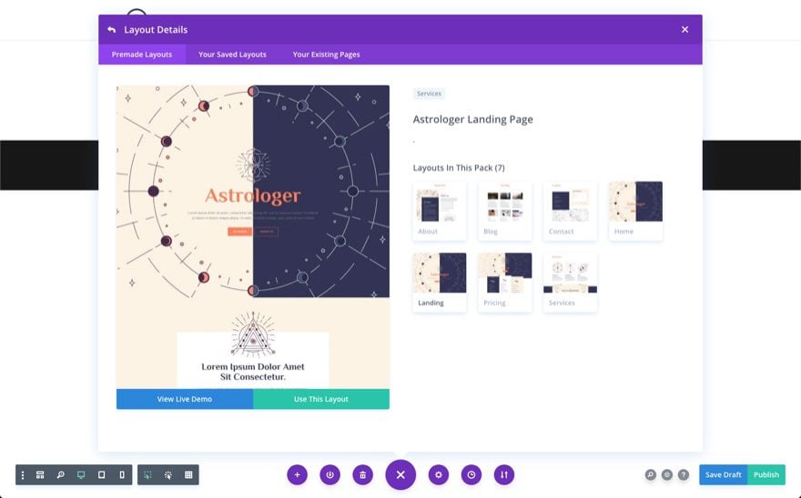Click the purple plus load-from-library button
Screen dimensions: 801x498
coord(298,474)
